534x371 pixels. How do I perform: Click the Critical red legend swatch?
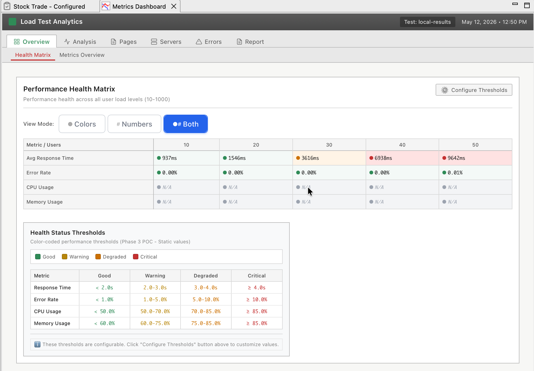pyautogui.click(x=136, y=257)
